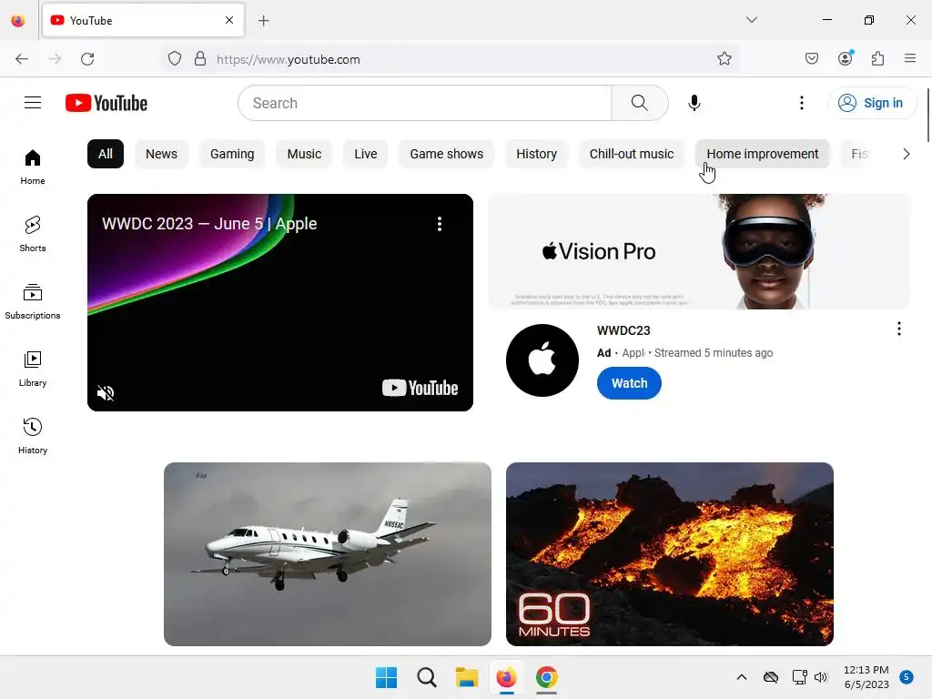Image resolution: width=932 pixels, height=699 pixels.
Task: Open YouTube settings three-dot menu
Action: [801, 103]
